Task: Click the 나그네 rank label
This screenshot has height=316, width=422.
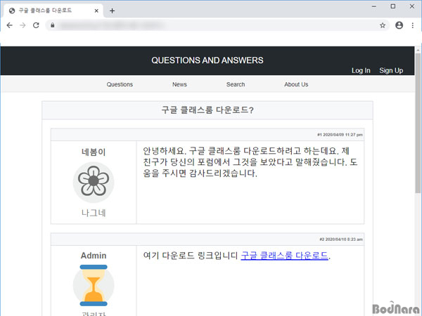Action: [x=94, y=213]
